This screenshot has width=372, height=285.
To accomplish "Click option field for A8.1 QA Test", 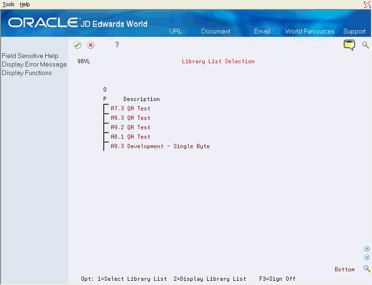I will 106,137.
